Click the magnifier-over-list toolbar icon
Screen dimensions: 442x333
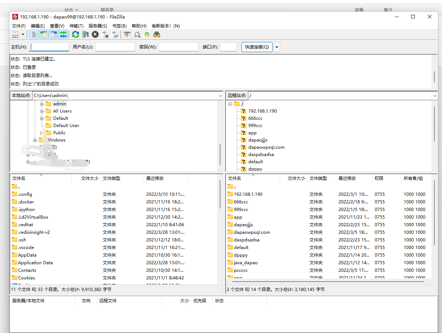[x=137, y=34]
